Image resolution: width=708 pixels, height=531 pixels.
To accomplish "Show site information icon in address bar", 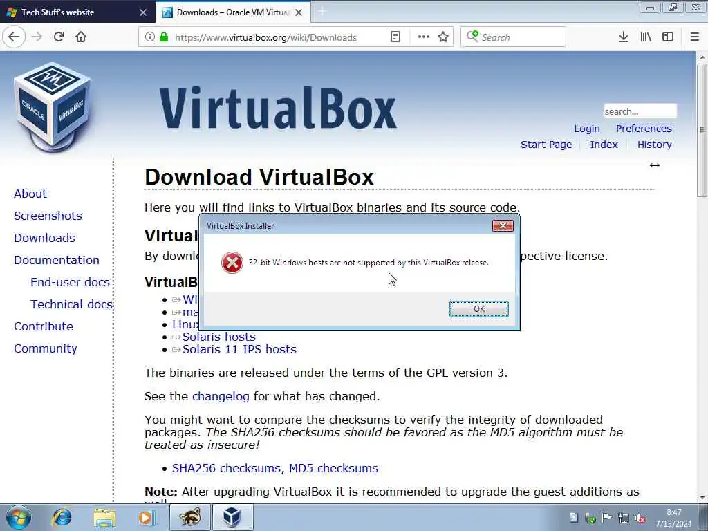I will point(150,37).
